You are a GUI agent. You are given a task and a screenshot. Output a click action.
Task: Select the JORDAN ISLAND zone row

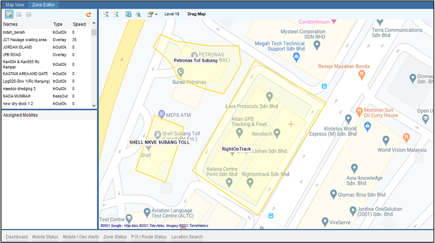pos(46,47)
